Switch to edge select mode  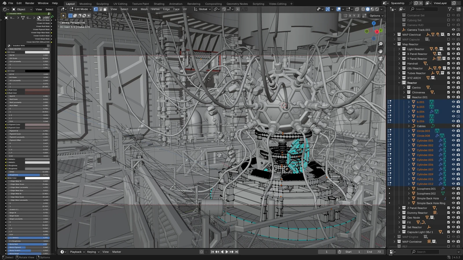[101, 9]
